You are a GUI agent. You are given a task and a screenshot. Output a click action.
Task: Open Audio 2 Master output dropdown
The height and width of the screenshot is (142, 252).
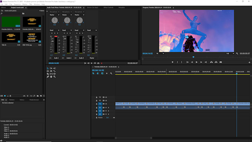[x=67, y=15]
